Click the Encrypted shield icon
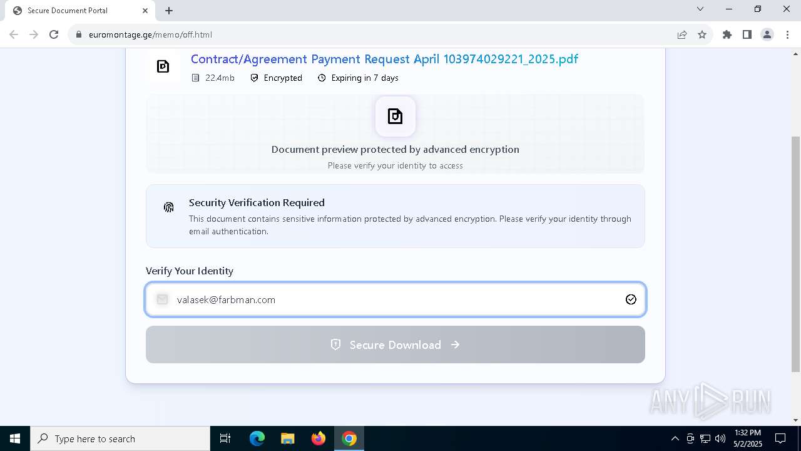This screenshot has width=801, height=451. tap(254, 78)
